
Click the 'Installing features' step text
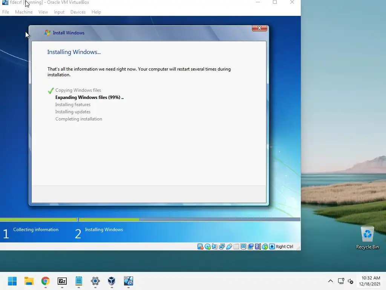tap(73, 105)
